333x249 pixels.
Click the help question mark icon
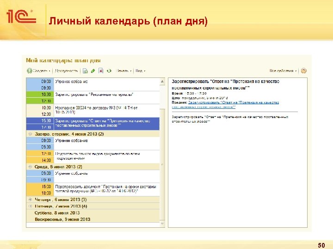304,71
